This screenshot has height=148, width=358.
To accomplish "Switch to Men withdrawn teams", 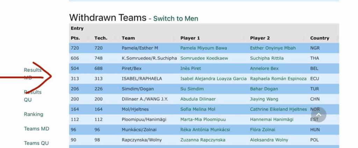I will (176, 18).
